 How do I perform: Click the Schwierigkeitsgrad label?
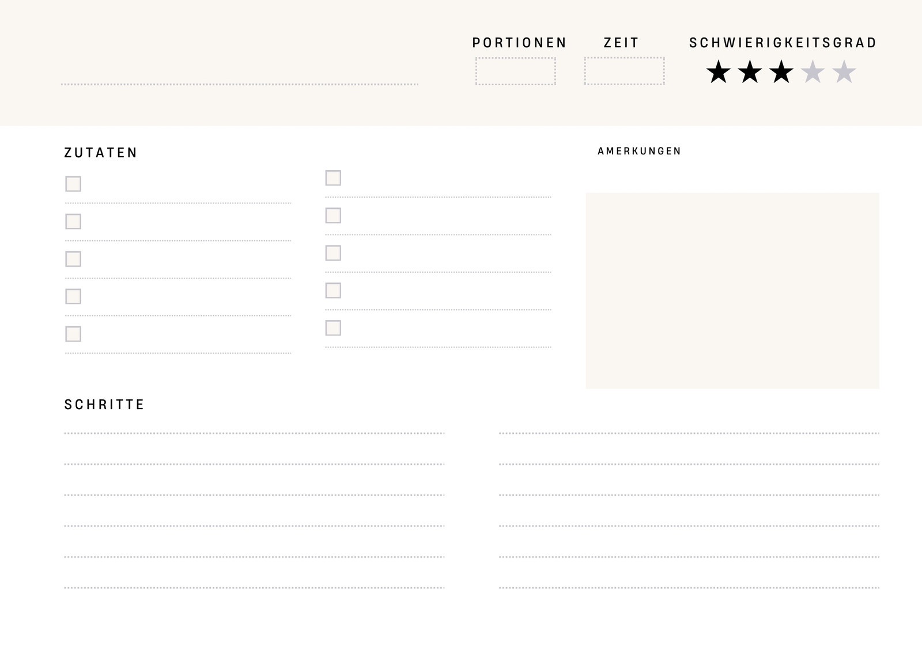(783, 43)
